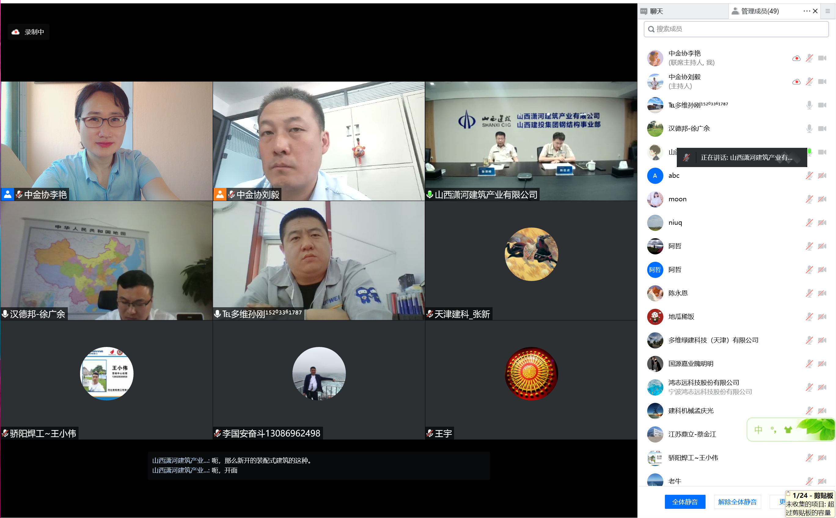
Task: Click the camera icon for 国源嘉业隗明明
Action: click(x=822, y=364)
